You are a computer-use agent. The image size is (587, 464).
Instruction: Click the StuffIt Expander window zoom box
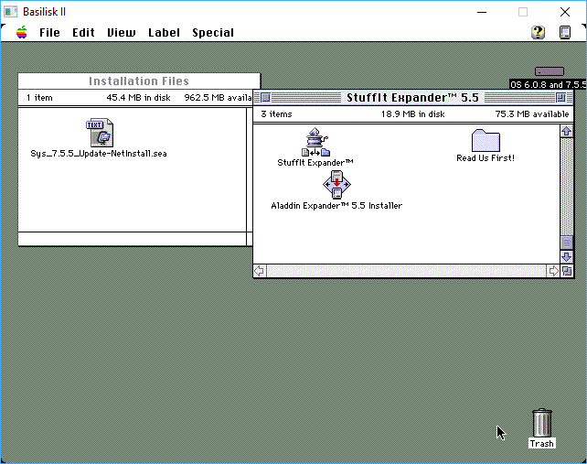pyautogui.click(x=560, y=98)
